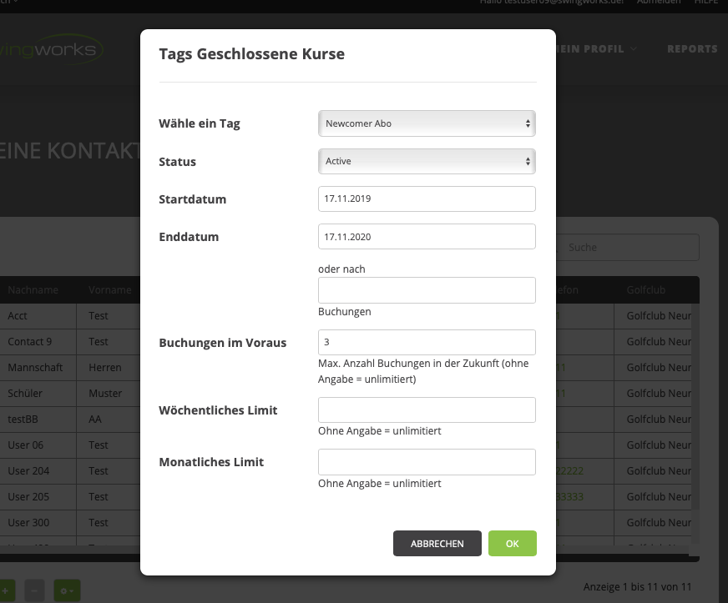Click the Suche search box

pos(629,247)
